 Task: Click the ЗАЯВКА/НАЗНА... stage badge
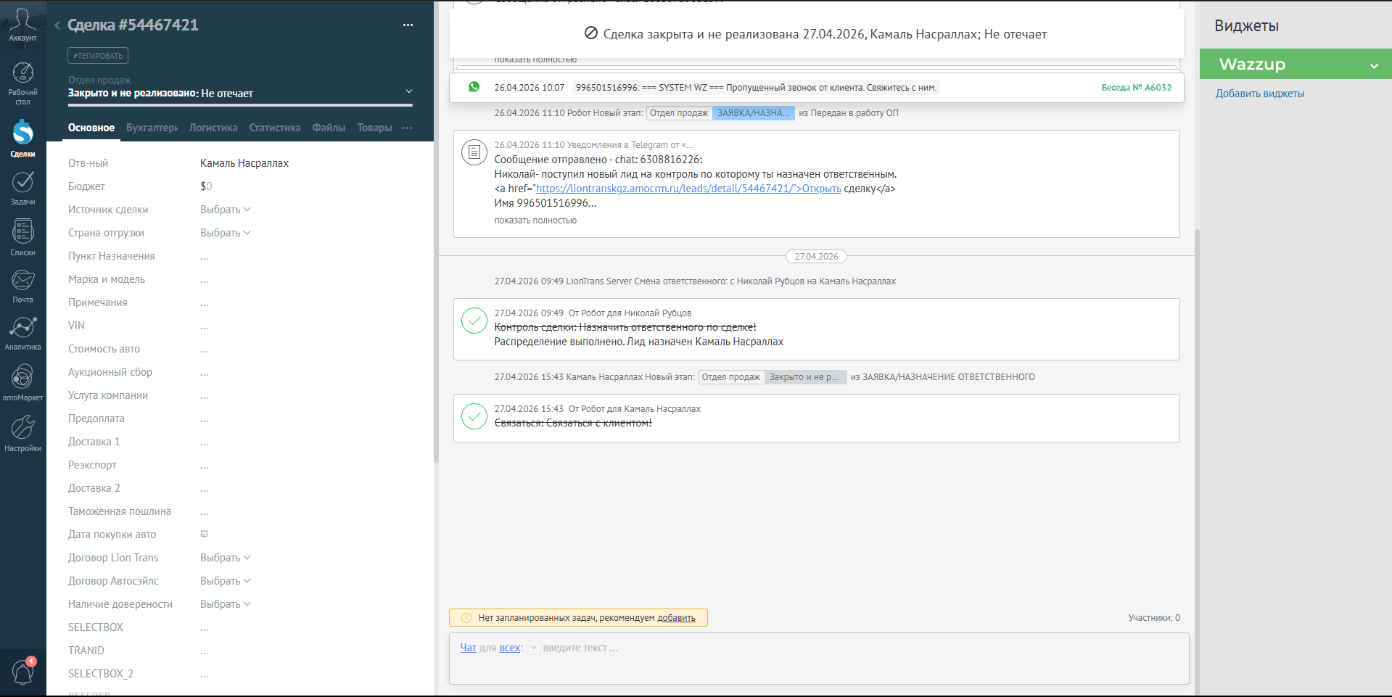click(753, 113)
